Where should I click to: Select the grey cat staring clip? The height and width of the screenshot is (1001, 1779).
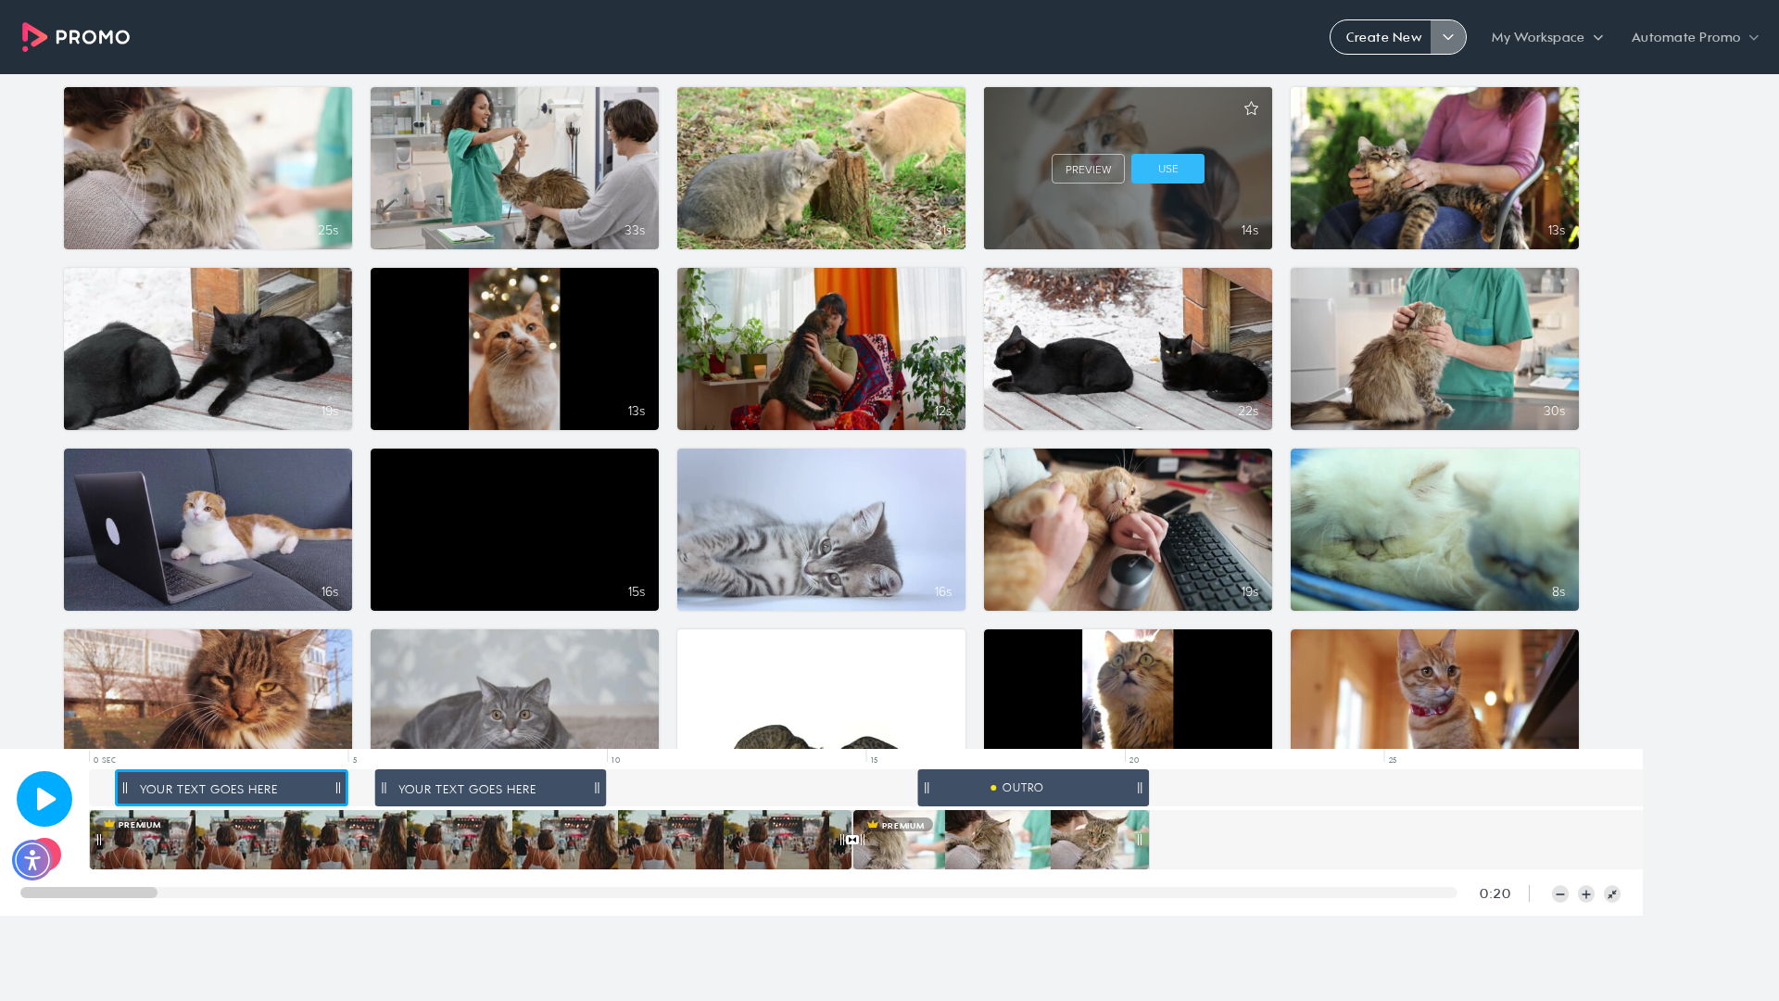[514, 689]
